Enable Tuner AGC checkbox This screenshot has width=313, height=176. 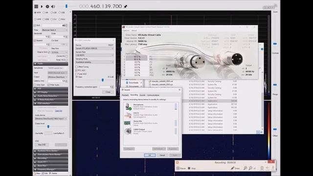click(76, 74)
